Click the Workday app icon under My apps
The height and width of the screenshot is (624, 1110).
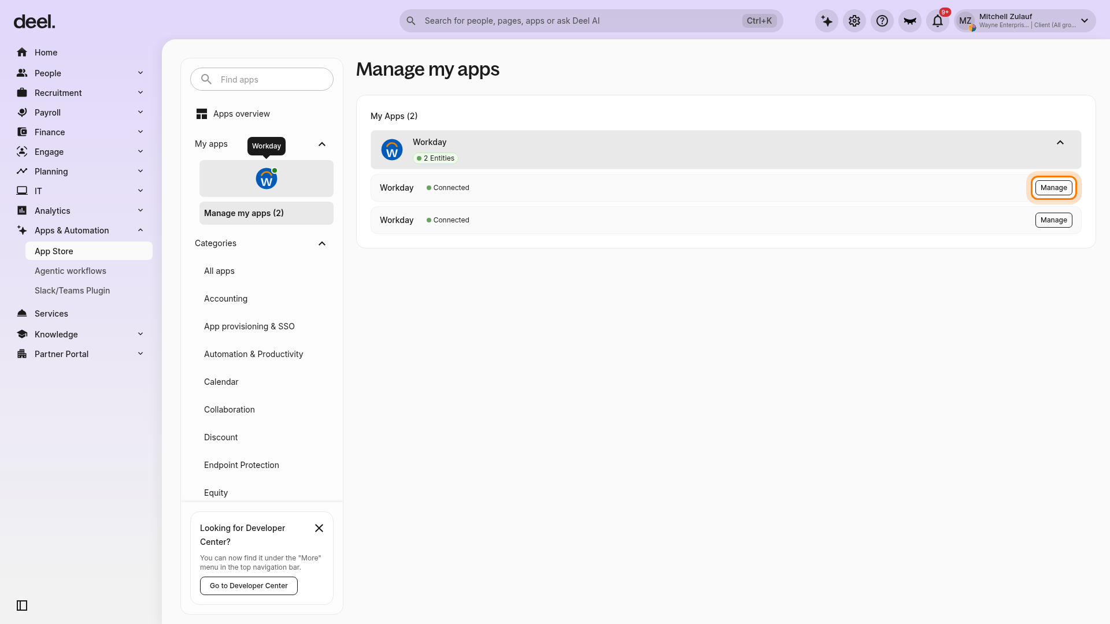pyautogui.click(x=267, y=179)
